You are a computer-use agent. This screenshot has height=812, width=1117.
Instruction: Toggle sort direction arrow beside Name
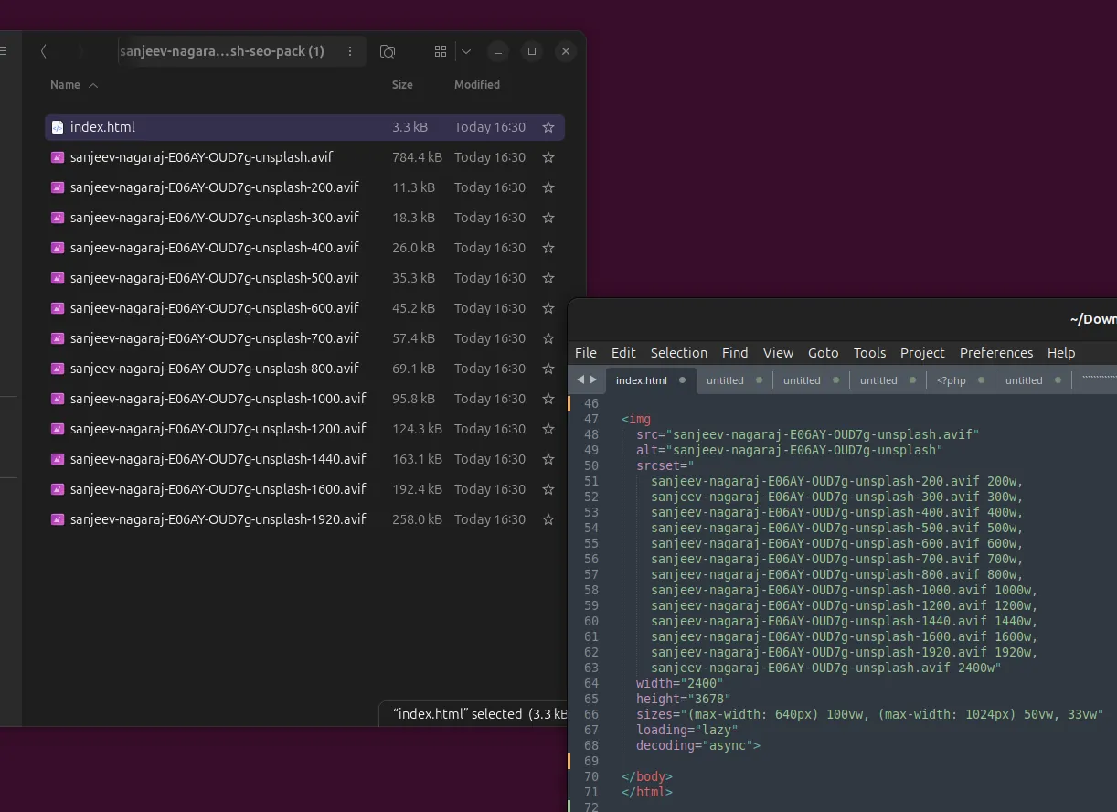(93, 85)
